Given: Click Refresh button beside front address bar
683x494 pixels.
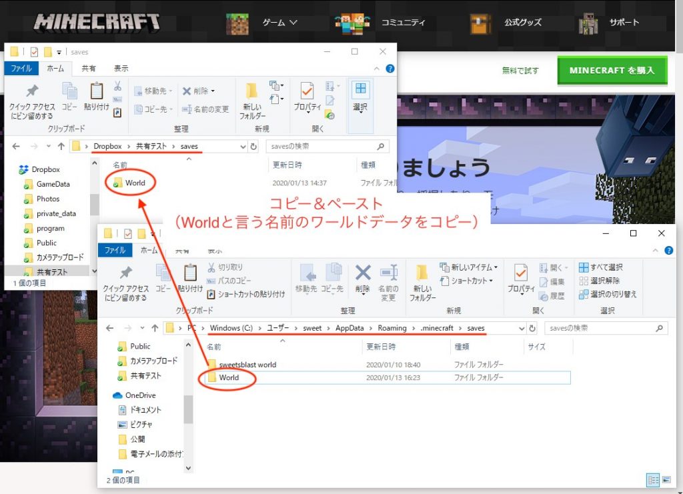Looking at the screenshot, I should coord(532,328).
